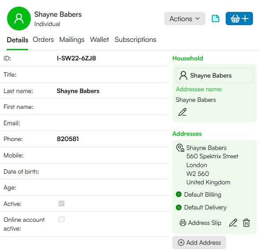Open the Wallet tab
The image size is (264, 250).
pyautogui.click(x=99, y=40)
